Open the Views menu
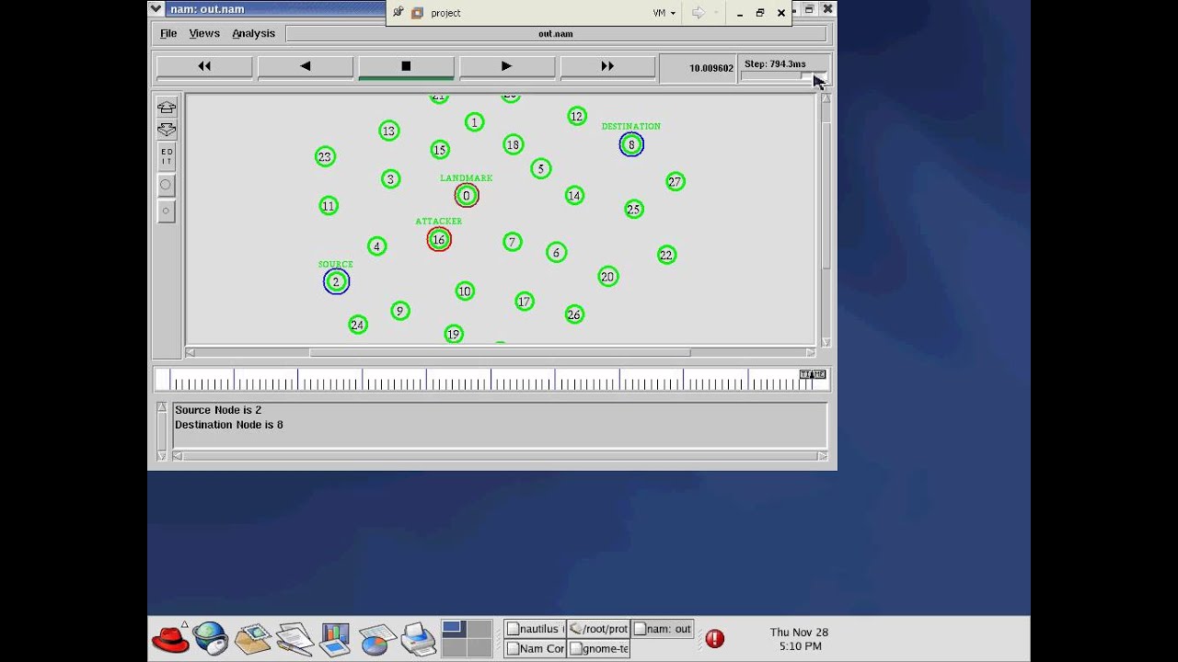Viewport: 1178px width, 662px height. point(204,33)
